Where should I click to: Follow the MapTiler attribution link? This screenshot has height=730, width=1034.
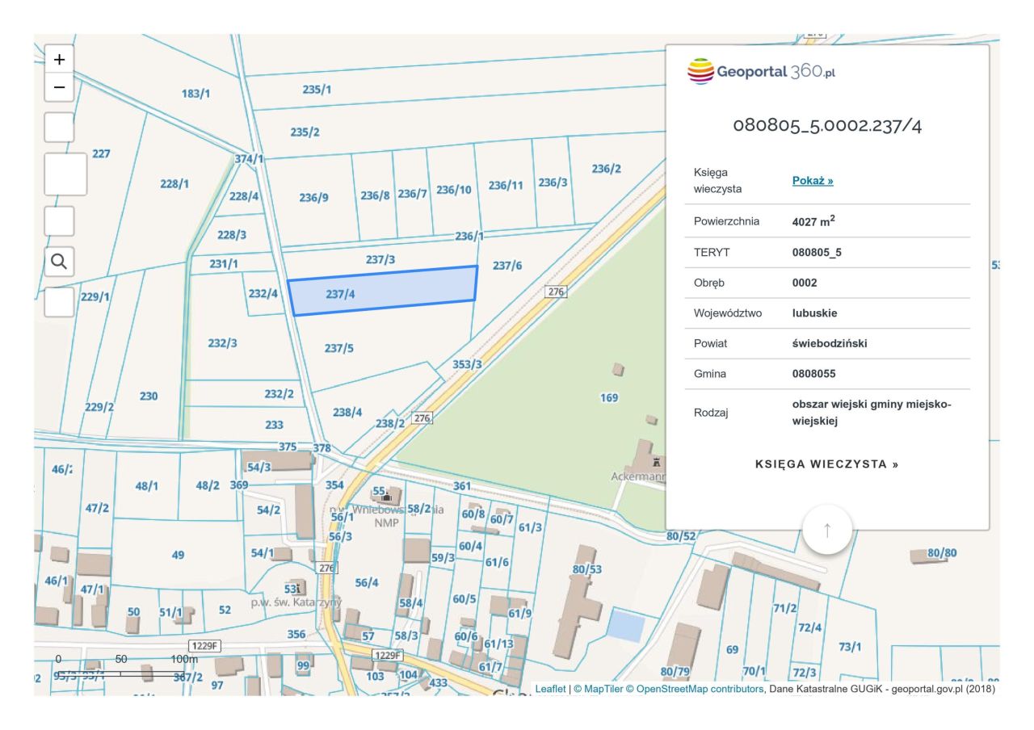click(x=598, y=689)
